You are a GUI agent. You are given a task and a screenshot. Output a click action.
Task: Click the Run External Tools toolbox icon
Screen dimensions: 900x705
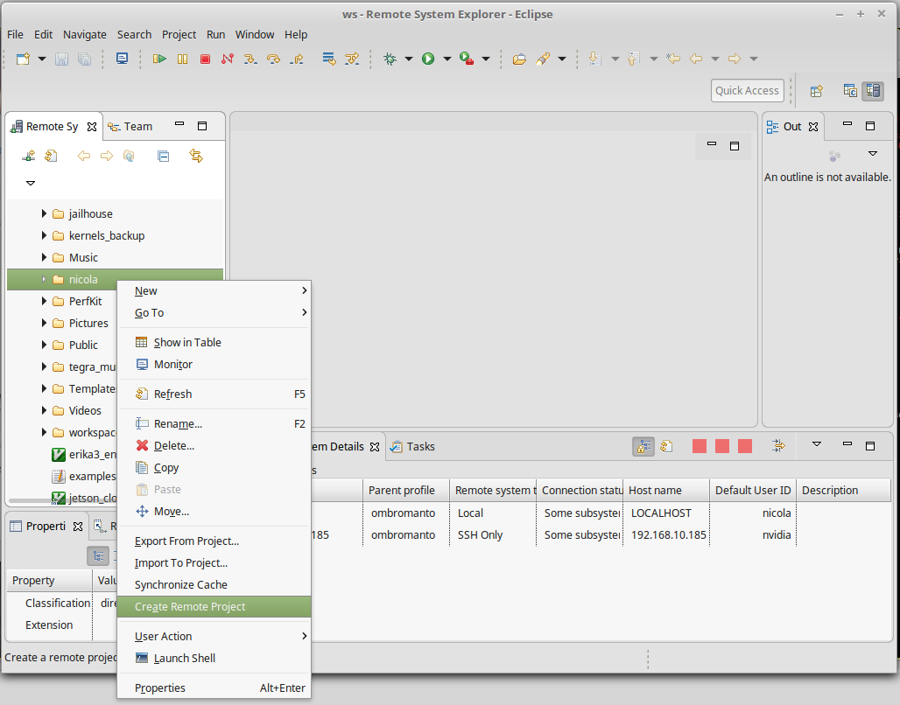click(x=467, y=59)
